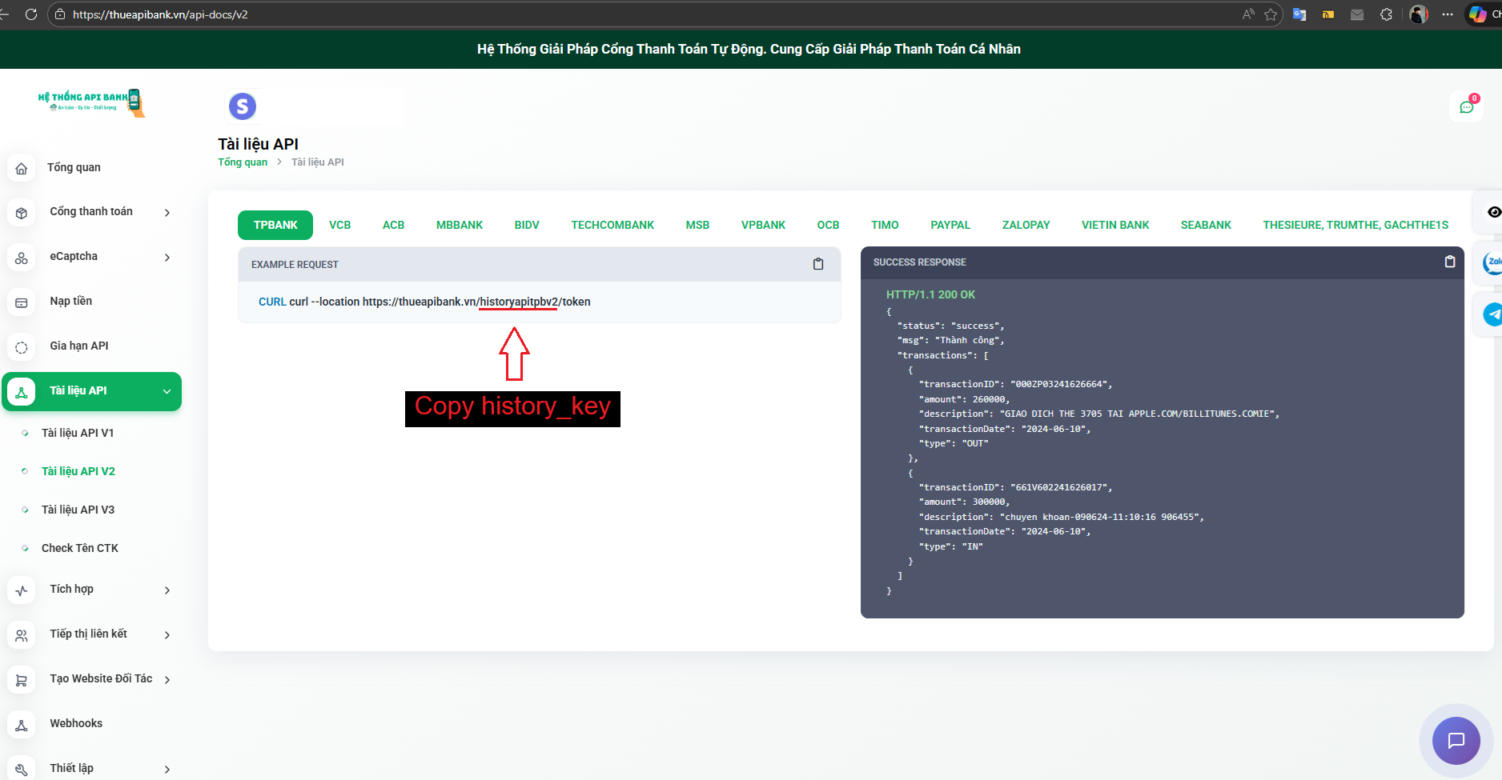Click the Telegram contact icon
The height and width of the screenshot is (780, 1502).
coord(1492,314)
